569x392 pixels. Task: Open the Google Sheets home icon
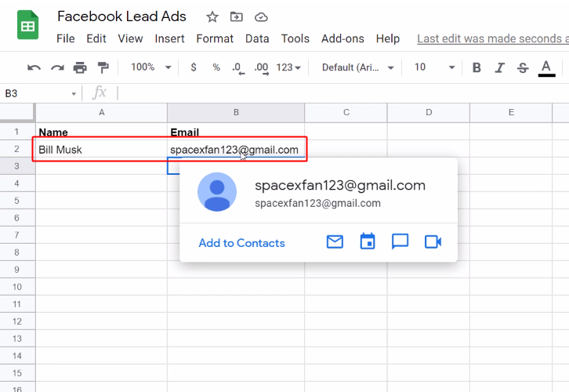(28, 24)
